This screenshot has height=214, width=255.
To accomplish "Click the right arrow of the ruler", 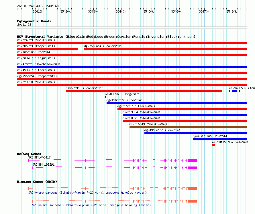I will point(246,9).
